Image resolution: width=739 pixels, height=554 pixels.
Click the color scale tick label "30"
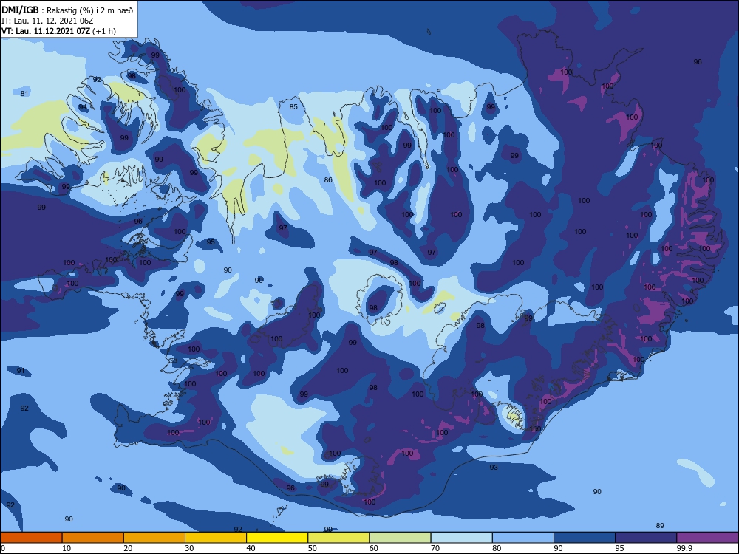(x=189, y=548)
